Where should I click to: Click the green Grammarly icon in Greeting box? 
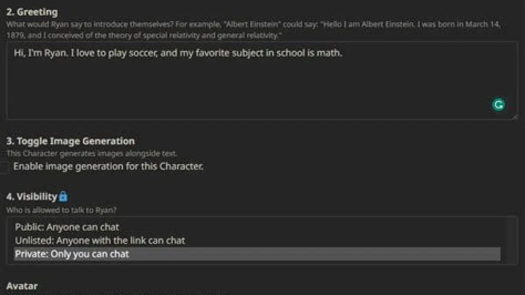(x=498, y=105)
